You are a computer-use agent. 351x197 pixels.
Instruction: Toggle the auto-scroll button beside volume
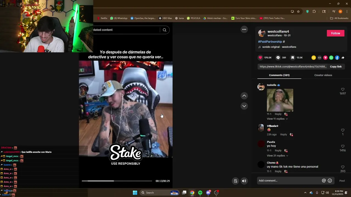[x=236, y=181]
